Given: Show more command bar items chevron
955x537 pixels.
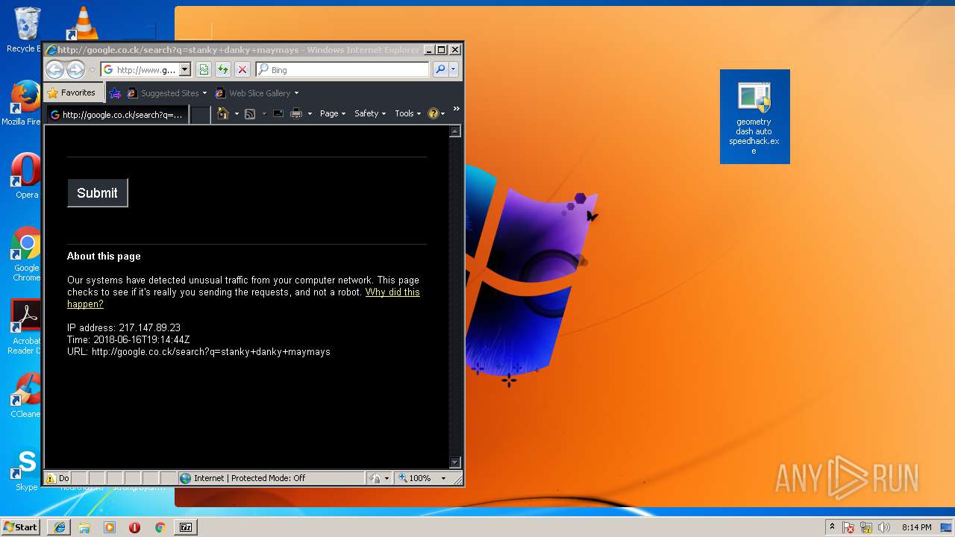Looking at the screenshot, I should coord(456,109).
